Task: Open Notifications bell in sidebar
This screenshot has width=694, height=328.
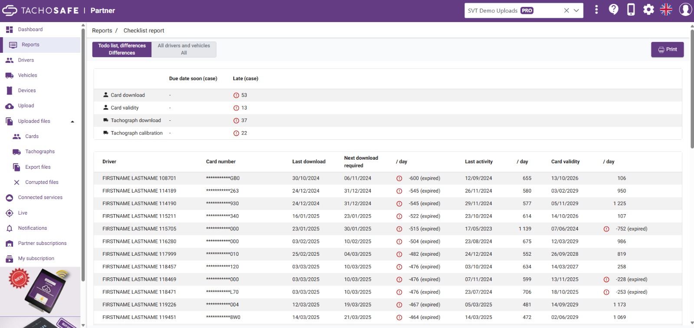Action: (10, 228)
